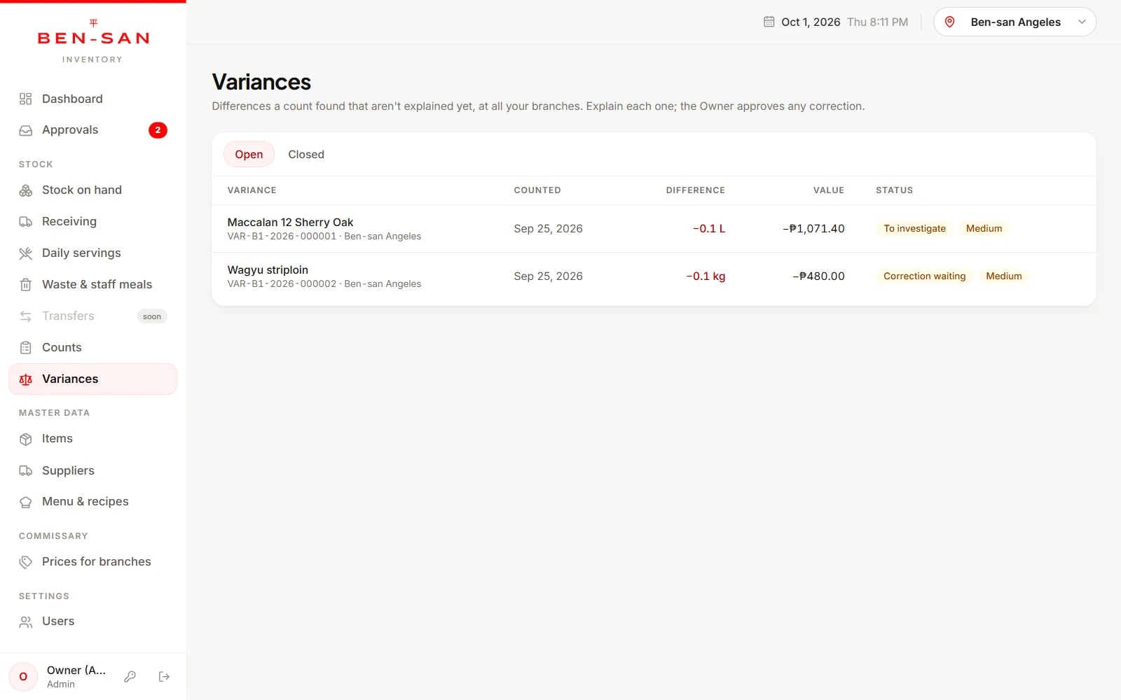Screen dimensions: 1121x700
Task: Click the −0.1 kg difference cell
Action: click(x=706, y=276)
